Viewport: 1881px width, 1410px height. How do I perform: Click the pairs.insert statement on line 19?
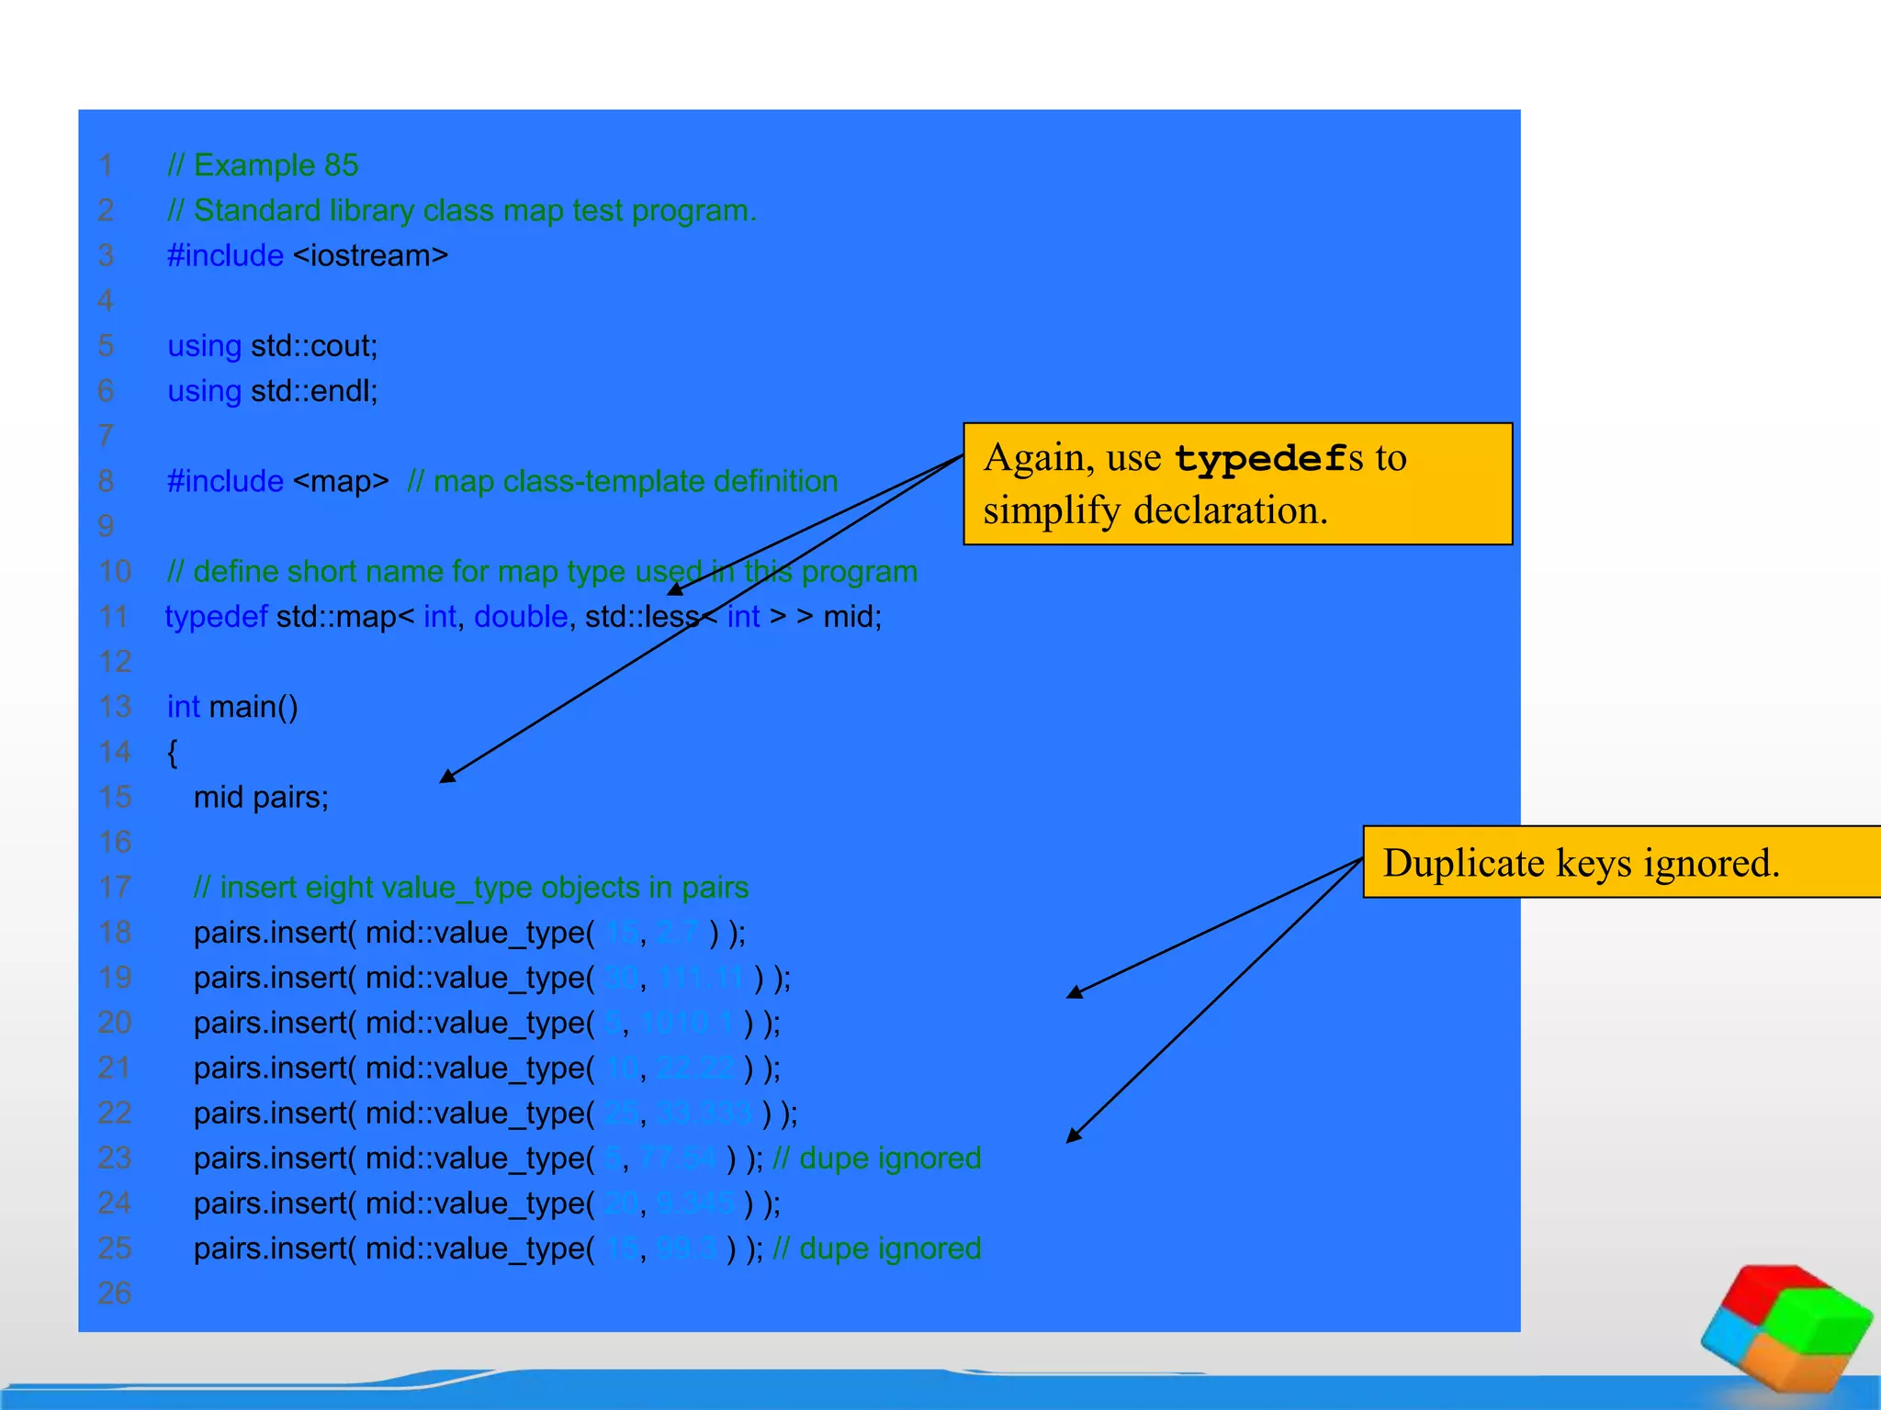(492, 978)
